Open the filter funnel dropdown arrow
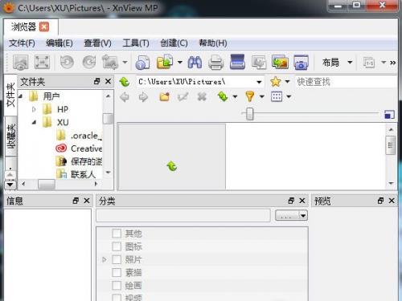The width and height of the screenshot is (402, 301). coord(262,96)
